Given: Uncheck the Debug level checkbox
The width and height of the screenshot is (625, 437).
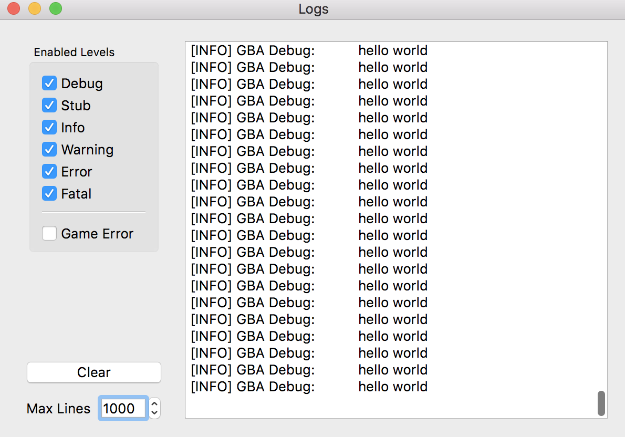Looking at the screenshot, I should [49, 84].
